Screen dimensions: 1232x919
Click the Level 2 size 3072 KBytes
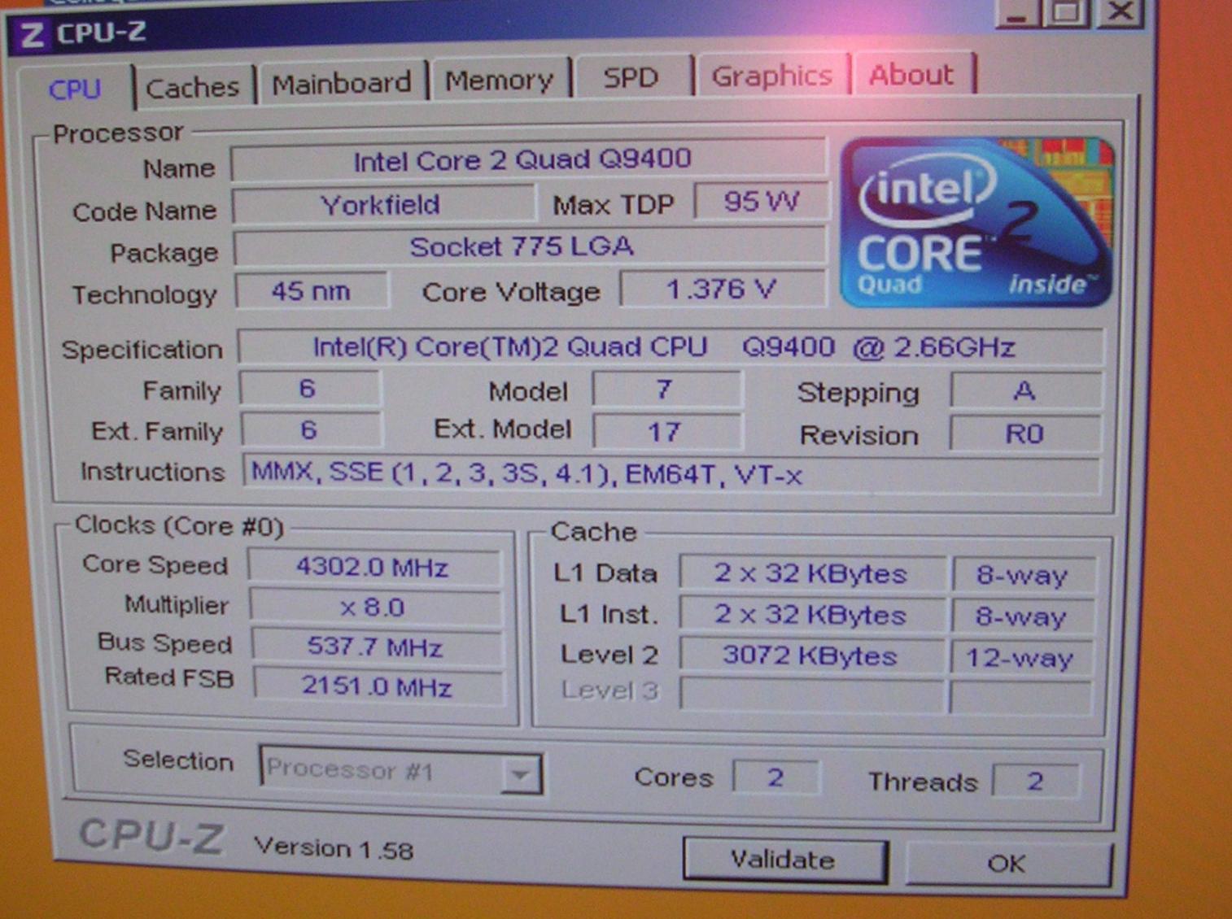[812, 655]
